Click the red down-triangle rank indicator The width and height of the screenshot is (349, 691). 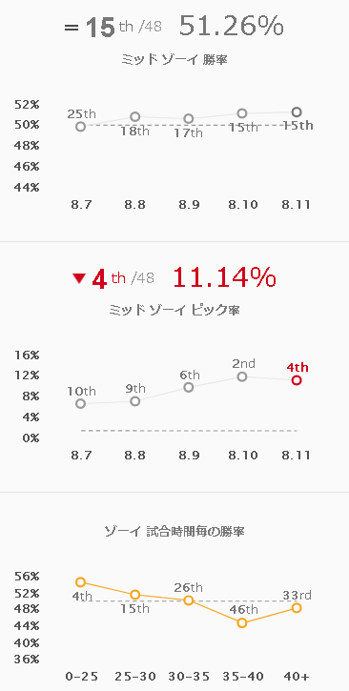tap(79, 278)
